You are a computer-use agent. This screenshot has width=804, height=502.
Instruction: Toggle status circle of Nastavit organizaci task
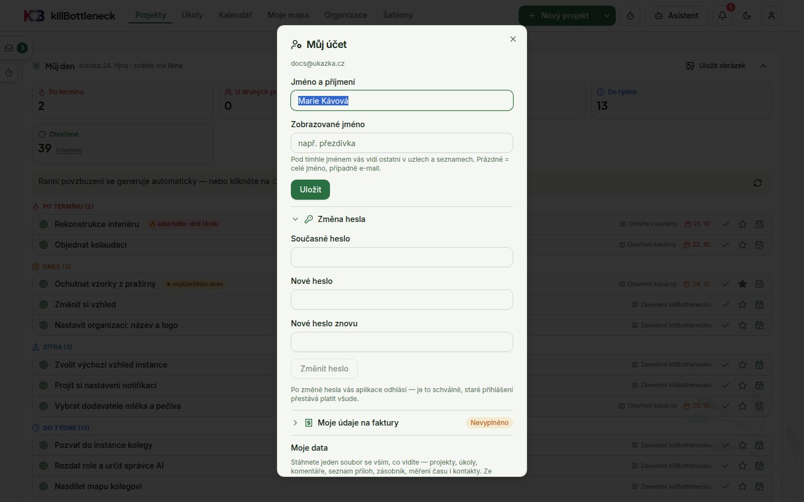(x=44, y=325)
